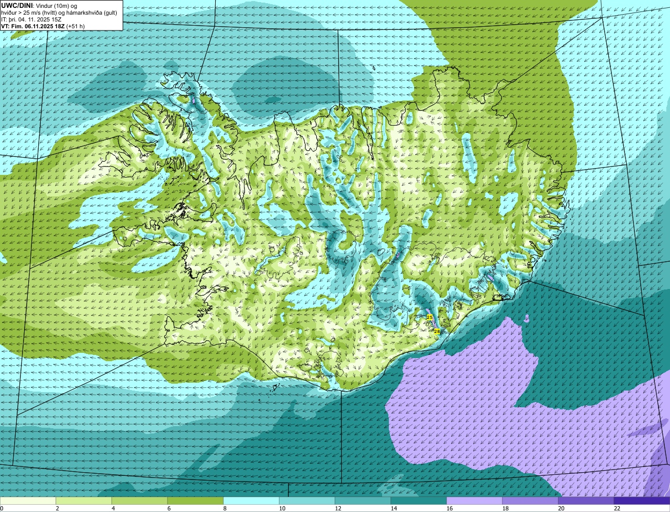Click the legend scale label '20'

click(561, 508)
